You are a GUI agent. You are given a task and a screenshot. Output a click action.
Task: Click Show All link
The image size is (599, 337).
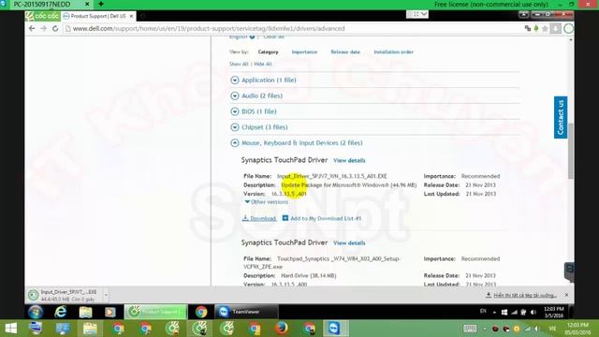tap(239, 64)
